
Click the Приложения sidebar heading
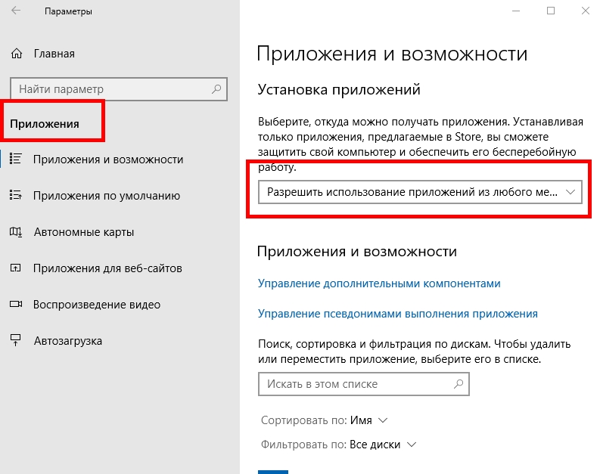pyautogui.click(x=45, y=124)
